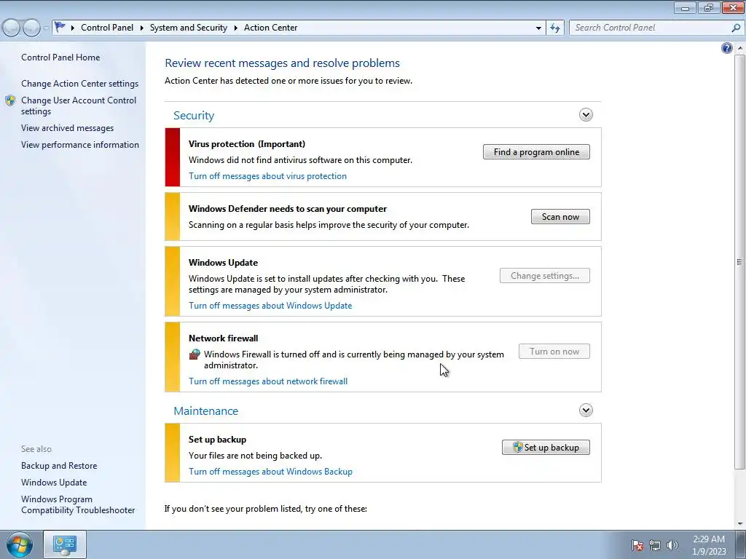Open Control Panel Home

coord(60,57)
